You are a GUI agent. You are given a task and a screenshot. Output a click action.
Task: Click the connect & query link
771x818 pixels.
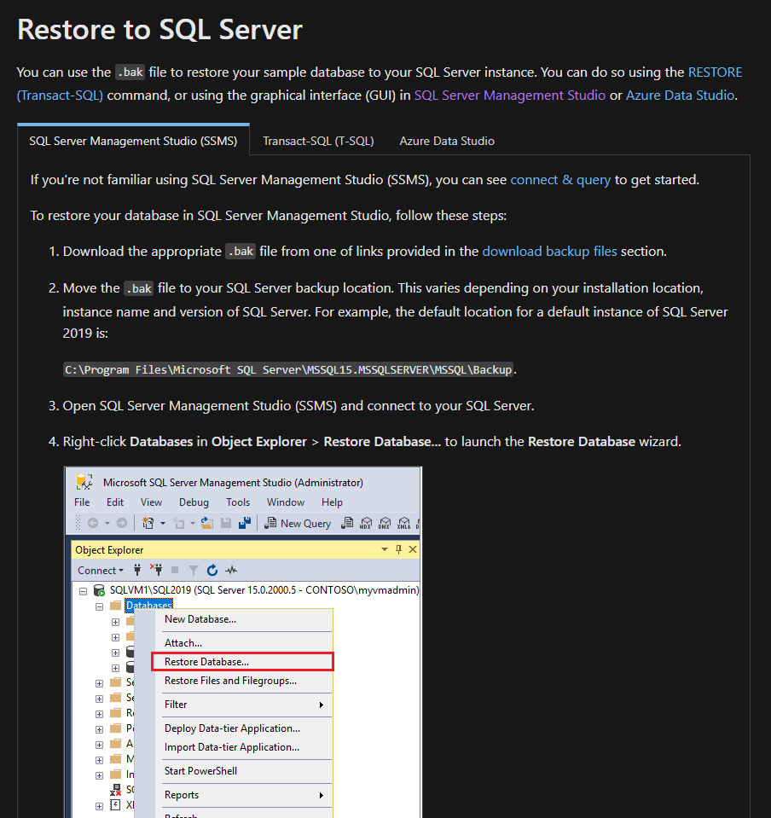[560, 180]
